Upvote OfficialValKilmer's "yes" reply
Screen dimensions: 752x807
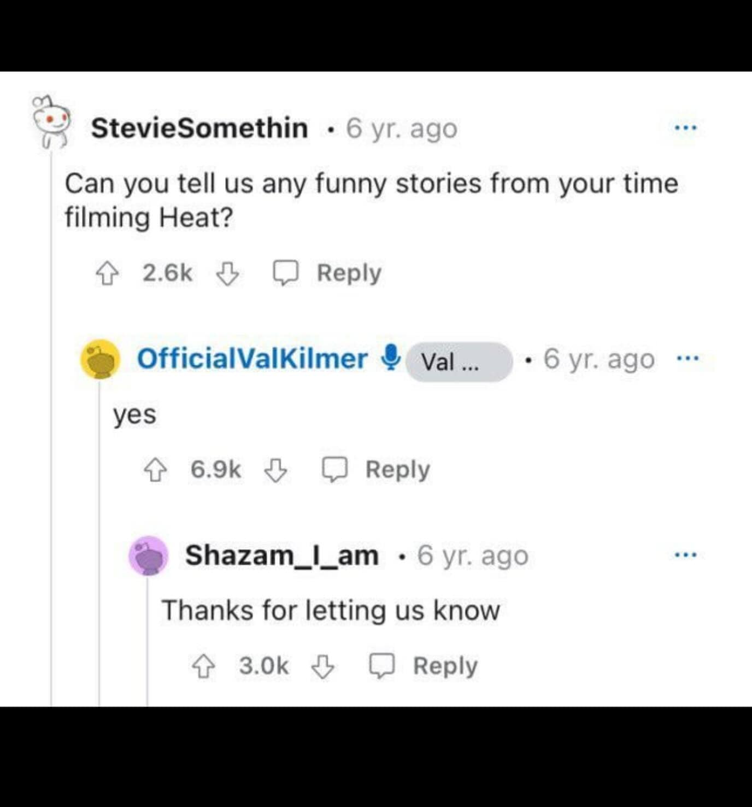coord(155,470)
